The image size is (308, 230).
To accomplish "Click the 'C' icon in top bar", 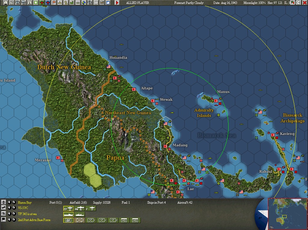I will [299, 2].
